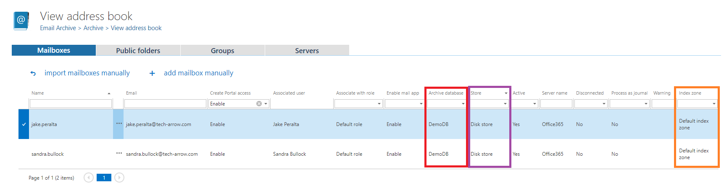The height and width of the screenshot is (193, 724).
Task: Open the Groups tab
Action: click(x=222, y=51)
